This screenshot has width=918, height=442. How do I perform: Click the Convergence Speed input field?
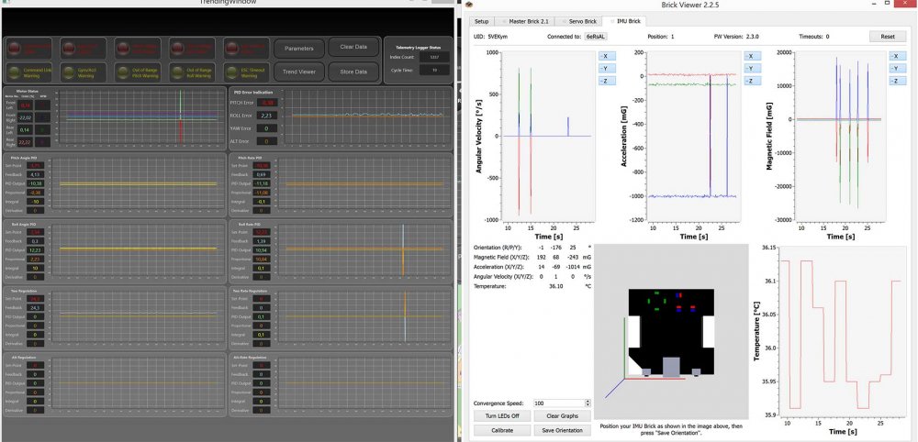[556, 403]
